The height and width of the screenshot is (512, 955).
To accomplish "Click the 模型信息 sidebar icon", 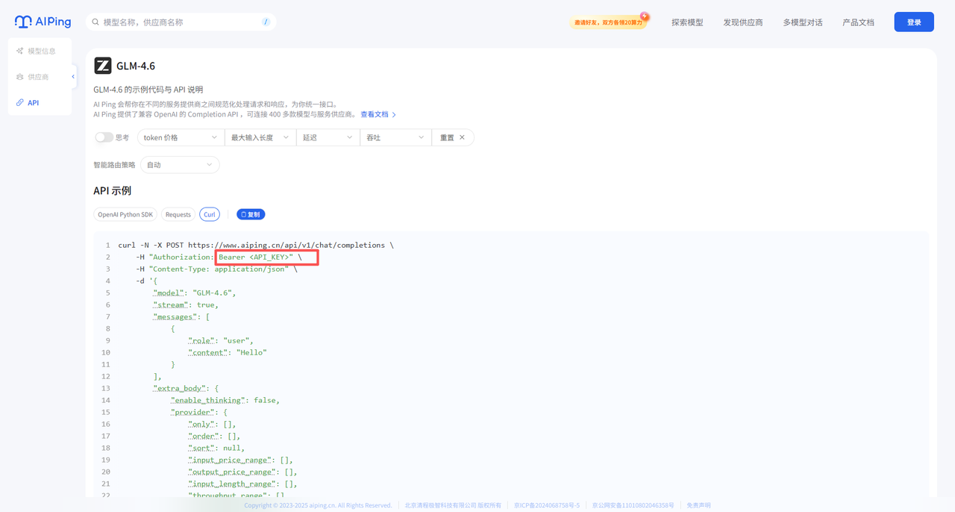I will pos(20,51).
